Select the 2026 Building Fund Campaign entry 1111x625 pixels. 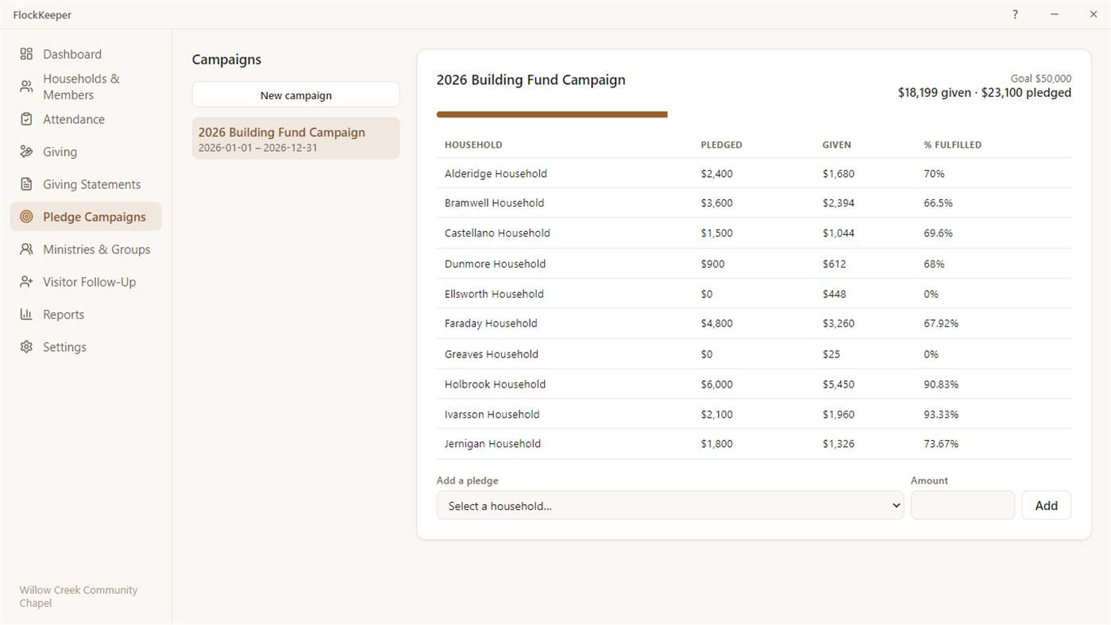click(x=295, y=139)
